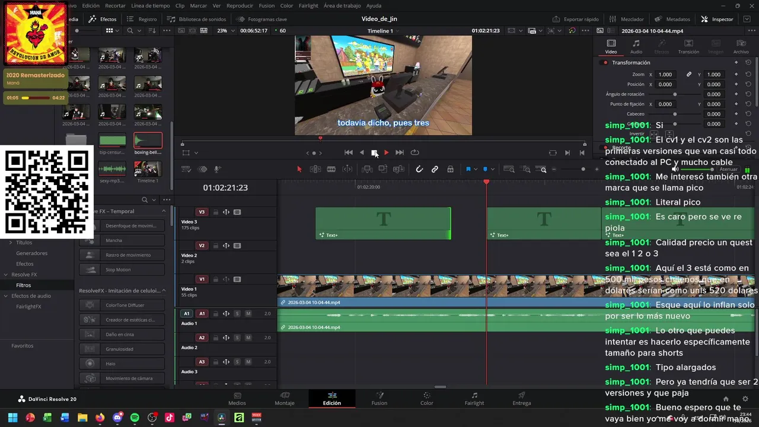The width and height of the screenshot is (759, 427).
Task: Click the zoom full extent icon
Action: pos(509,170)
